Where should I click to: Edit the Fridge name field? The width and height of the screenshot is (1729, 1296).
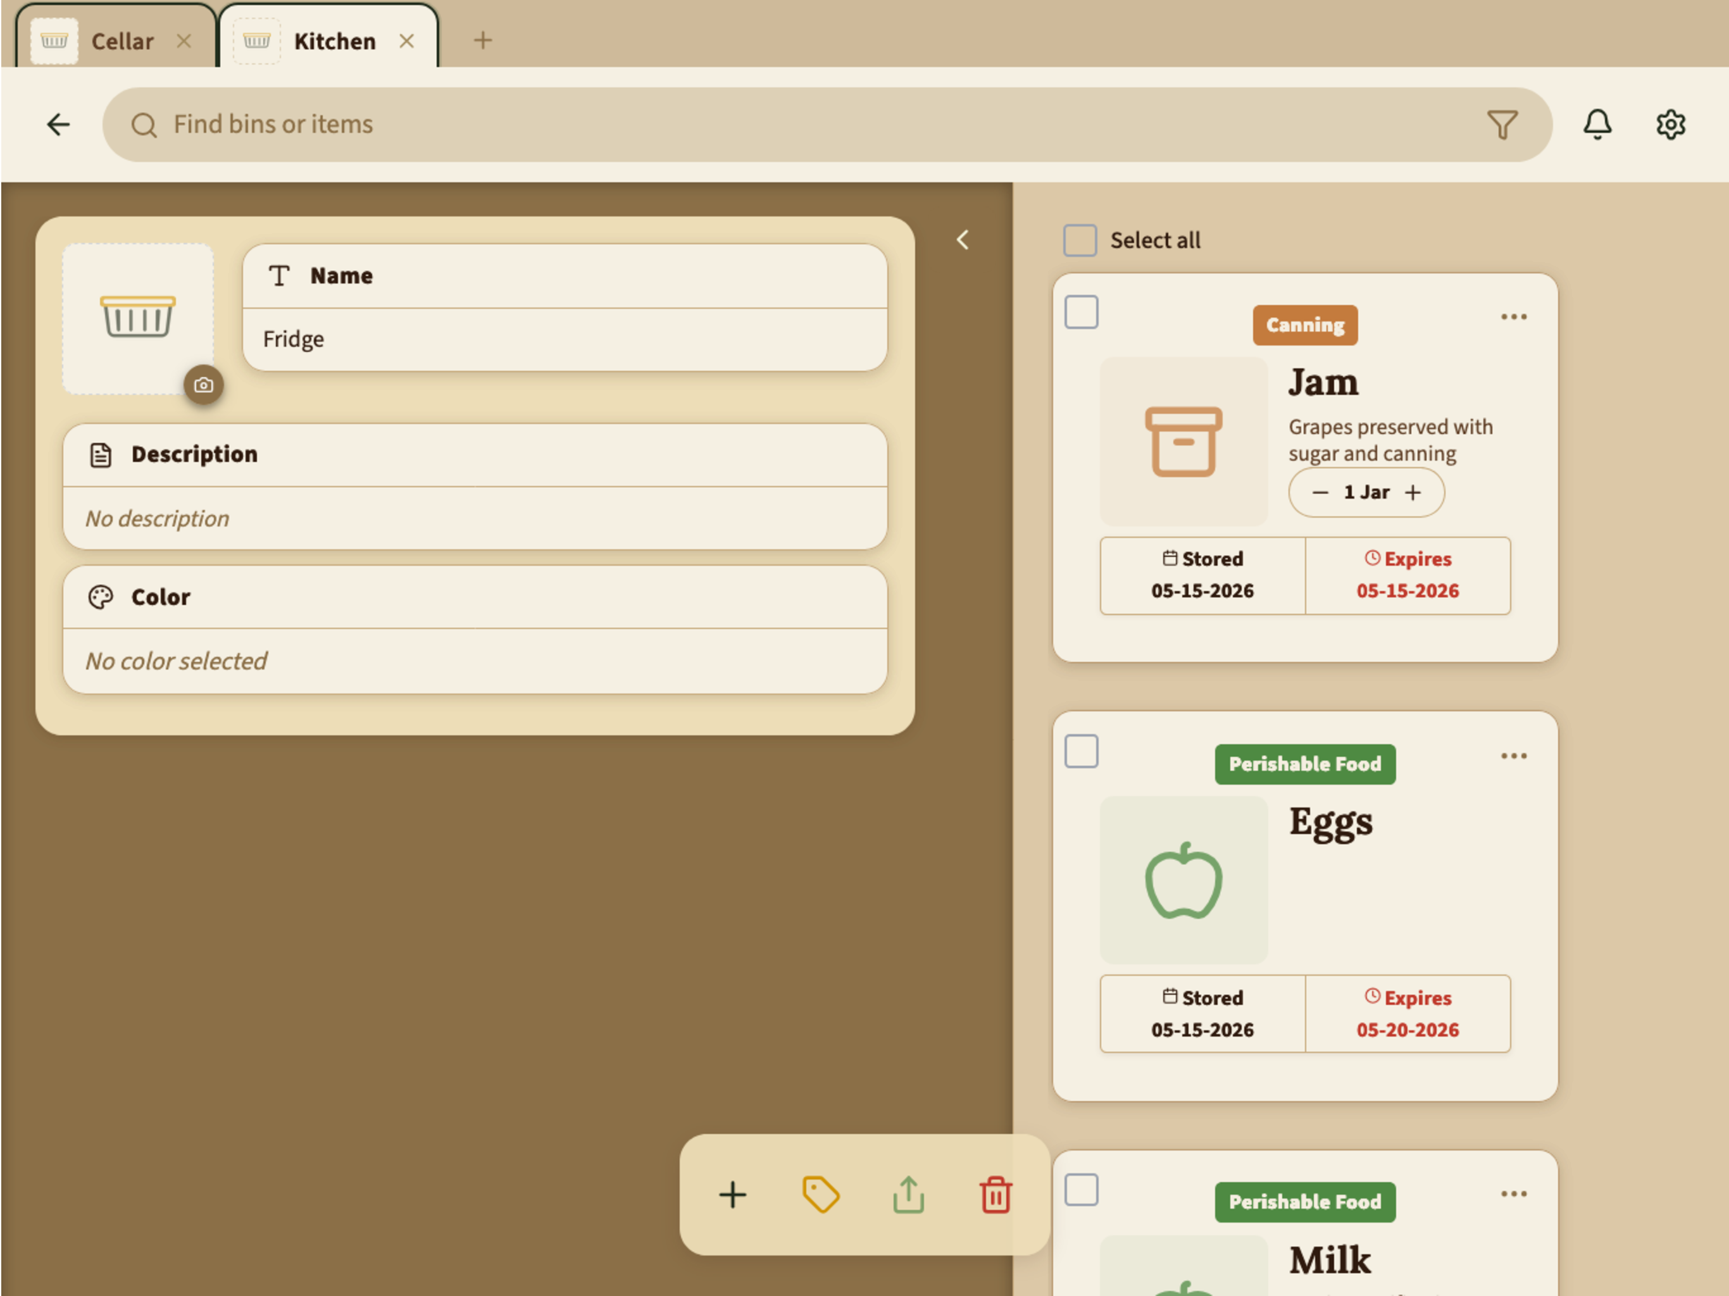[x=565, y=339]
